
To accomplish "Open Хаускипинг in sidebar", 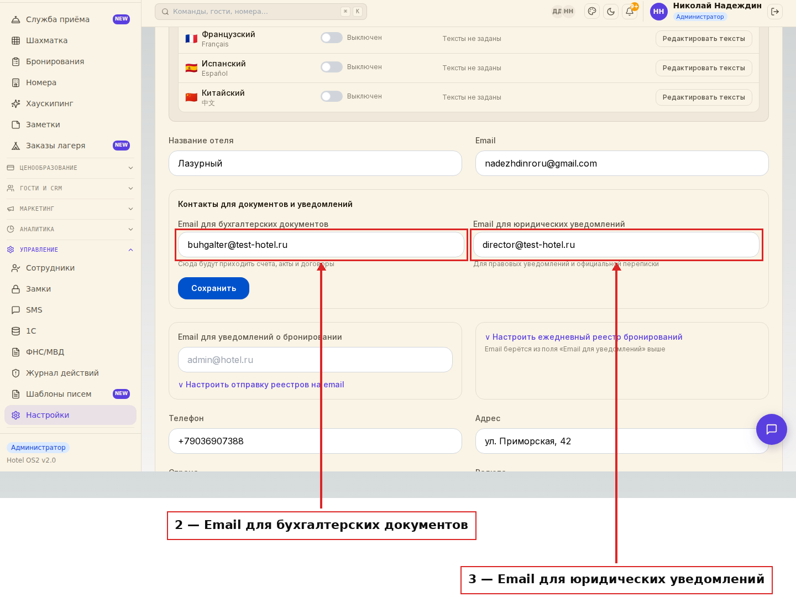I will [70, 103].
